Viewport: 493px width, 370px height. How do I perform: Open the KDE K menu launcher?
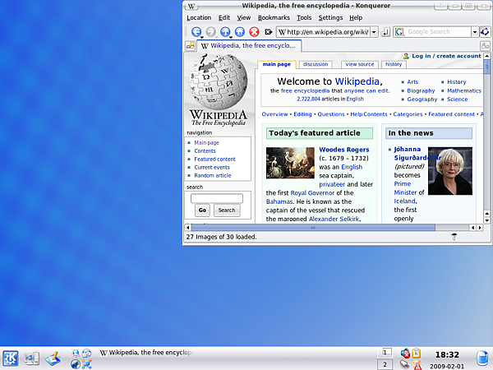click(11, 358)
